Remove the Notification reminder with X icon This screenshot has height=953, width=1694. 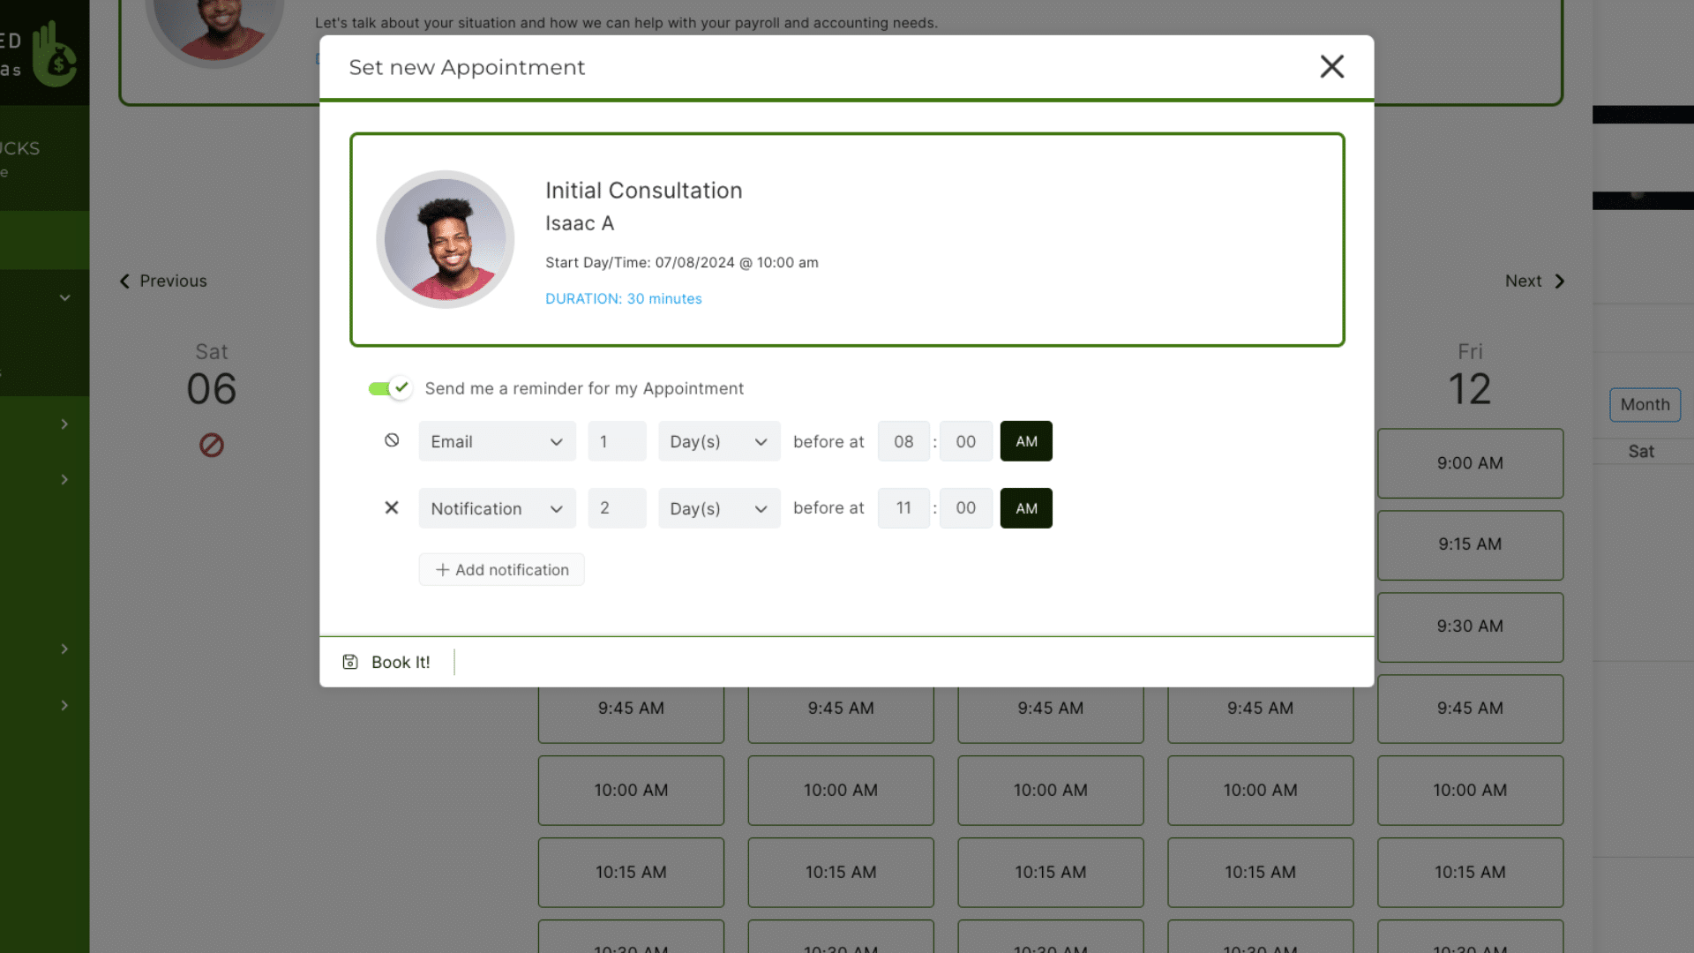point(392,507)
